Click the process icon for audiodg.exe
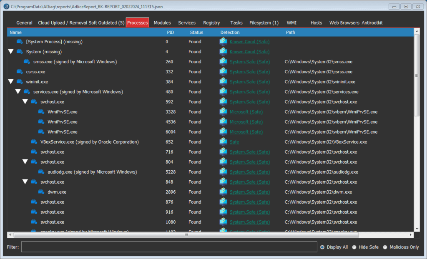Viewport: 427px width, 259px height. tap(41, 172)
